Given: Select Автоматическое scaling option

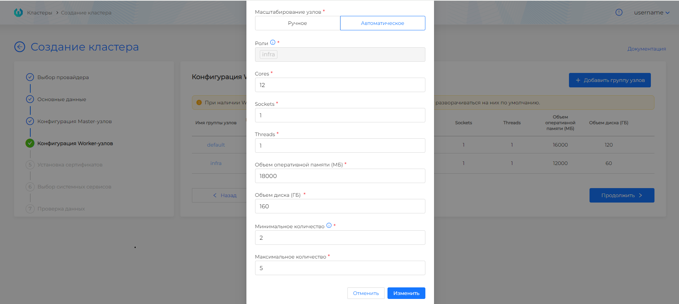Looking at the screenshot, I should [382, 23].
